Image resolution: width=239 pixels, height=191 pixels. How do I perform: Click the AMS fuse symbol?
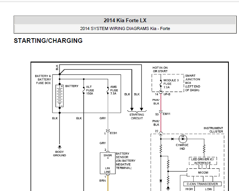[108, 90]
